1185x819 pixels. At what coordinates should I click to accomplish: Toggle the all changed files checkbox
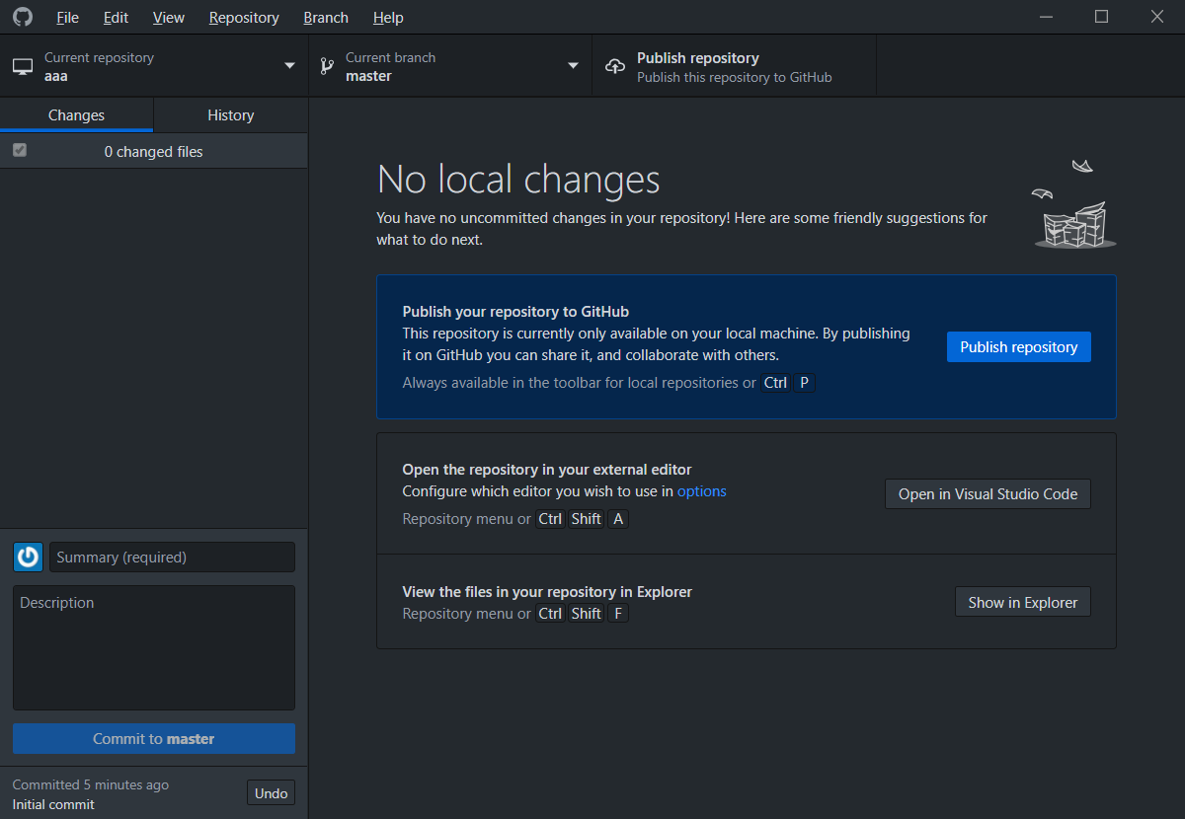point(20,150)
